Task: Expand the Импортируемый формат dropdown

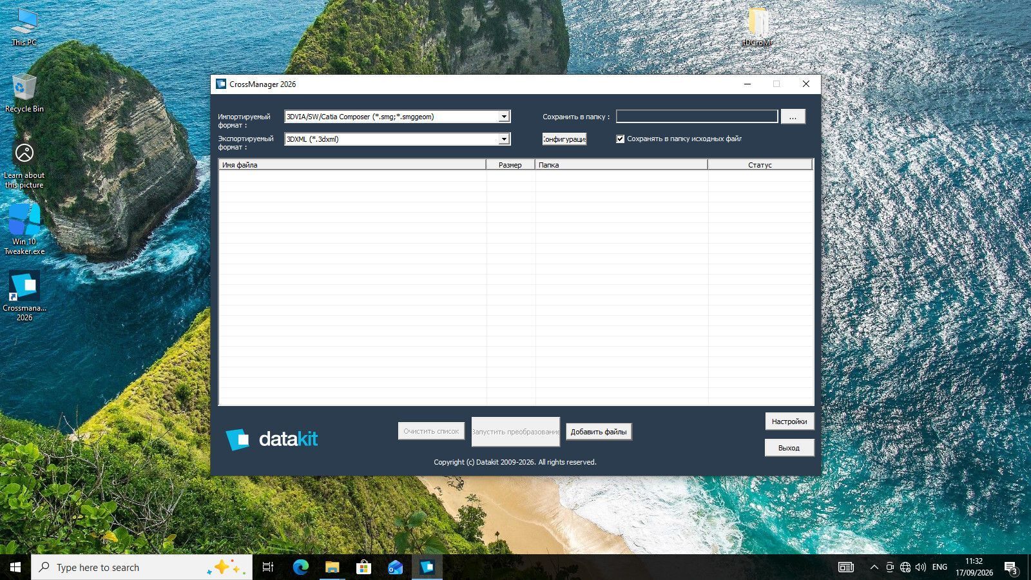Action: tap(504, 117)
